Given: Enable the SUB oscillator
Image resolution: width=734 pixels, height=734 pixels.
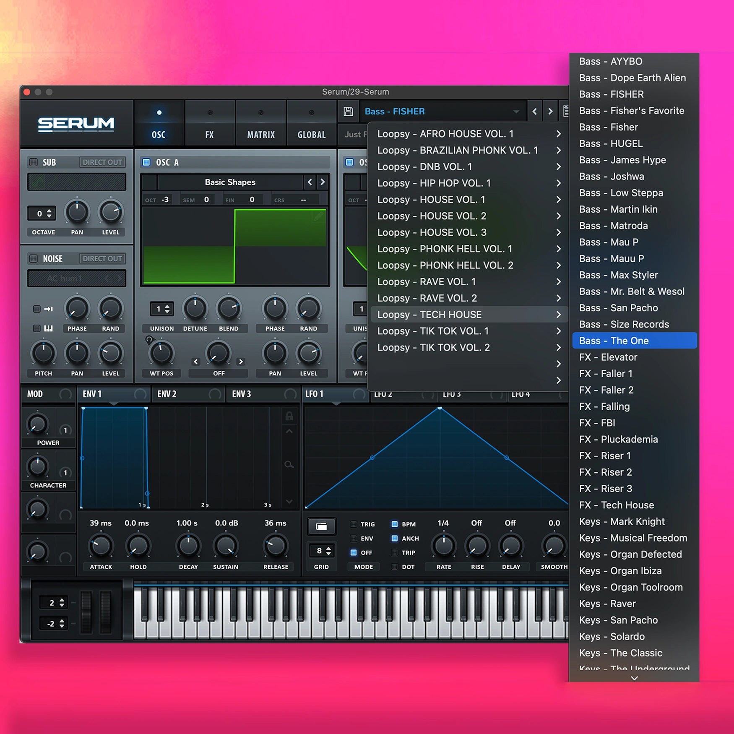Looking at the screenshot, I should pyautogui.click(x=34, y=162).
